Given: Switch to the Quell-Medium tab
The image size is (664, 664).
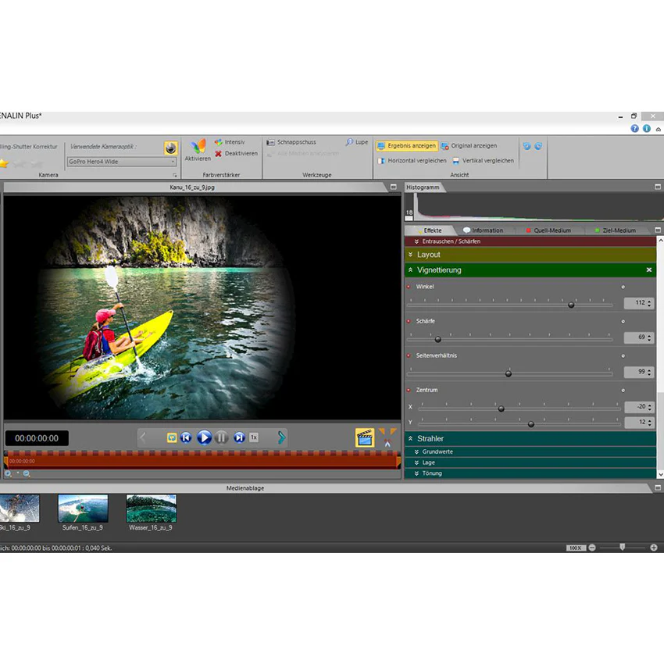Looking at the screenshot, I should (x=548, y=230).
